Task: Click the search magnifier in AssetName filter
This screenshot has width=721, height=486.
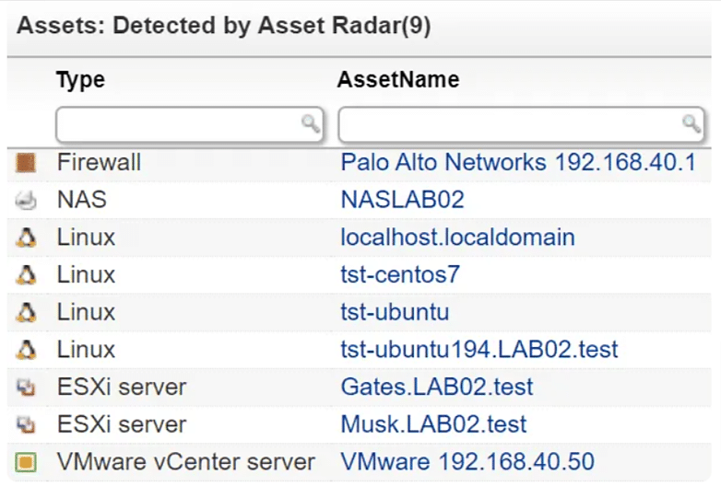Action: point(690,123)
